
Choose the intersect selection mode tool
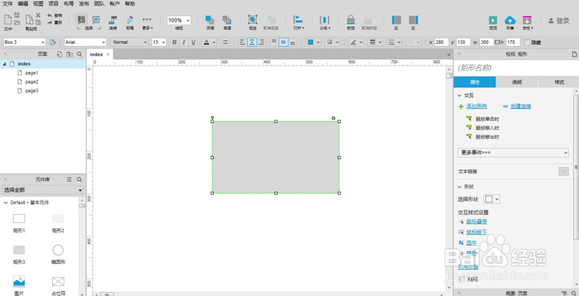tap(82, 19)
